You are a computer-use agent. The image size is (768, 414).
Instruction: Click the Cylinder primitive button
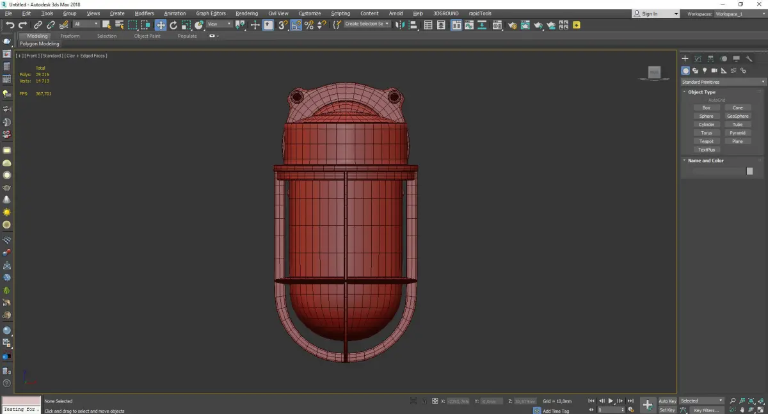pos(707,125)
